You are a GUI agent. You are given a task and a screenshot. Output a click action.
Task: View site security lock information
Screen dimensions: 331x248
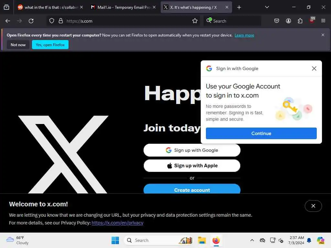pos(61,21)
